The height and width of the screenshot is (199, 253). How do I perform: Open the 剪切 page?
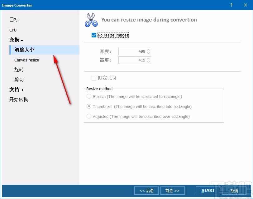(19, 80)
